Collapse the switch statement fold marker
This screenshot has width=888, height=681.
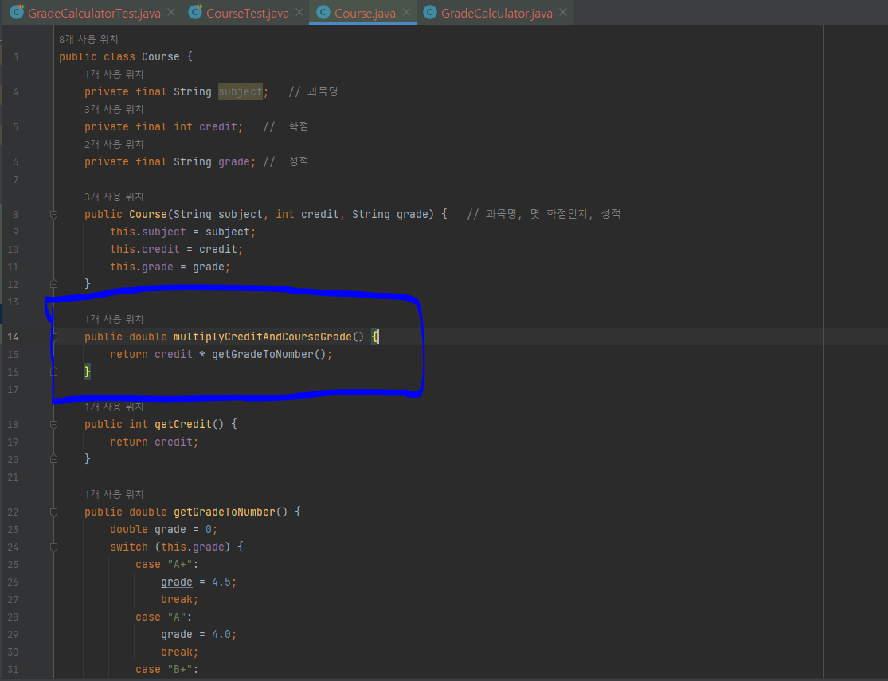tap(53, 547)
